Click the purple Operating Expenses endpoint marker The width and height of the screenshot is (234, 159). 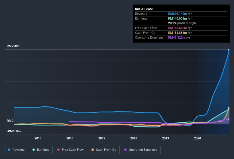[229, 119]
